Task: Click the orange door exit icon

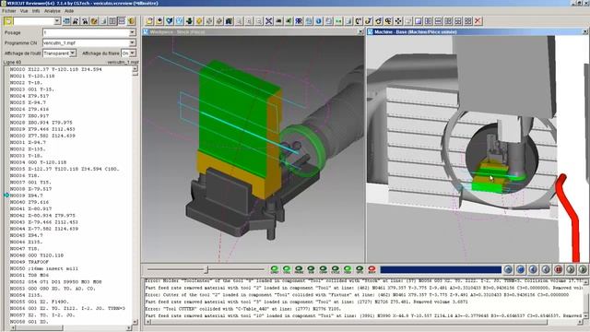Action: coord(131,21)
